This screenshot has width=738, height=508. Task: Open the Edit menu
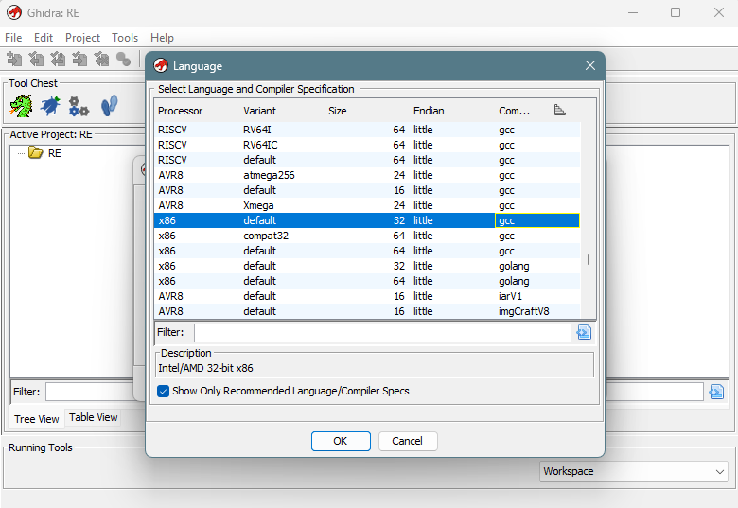click(44, 38)
